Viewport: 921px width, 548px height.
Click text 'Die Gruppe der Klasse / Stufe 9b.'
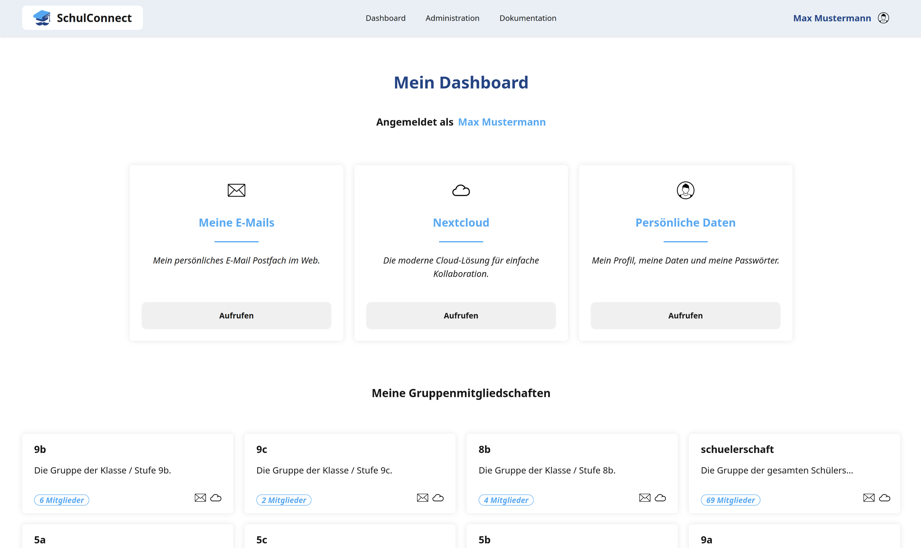pyautogui.click(x=103, y=471)
